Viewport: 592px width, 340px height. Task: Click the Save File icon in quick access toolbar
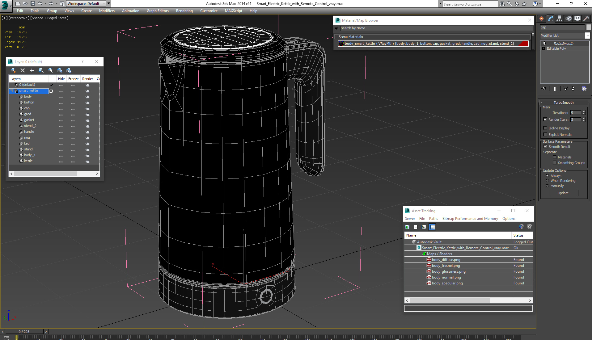pyautogui.click(x=33, y=4)
